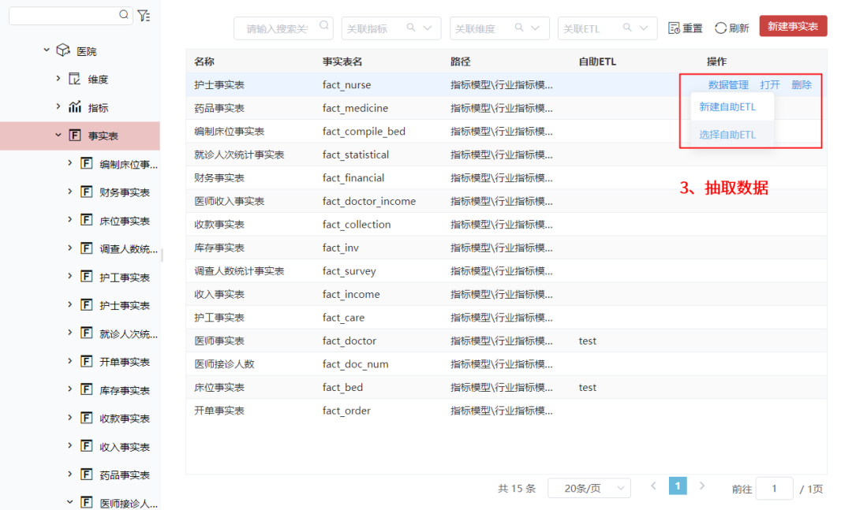Click the 财务事实表 name in table
Screen dimensions: 852x510
point(219,178)
